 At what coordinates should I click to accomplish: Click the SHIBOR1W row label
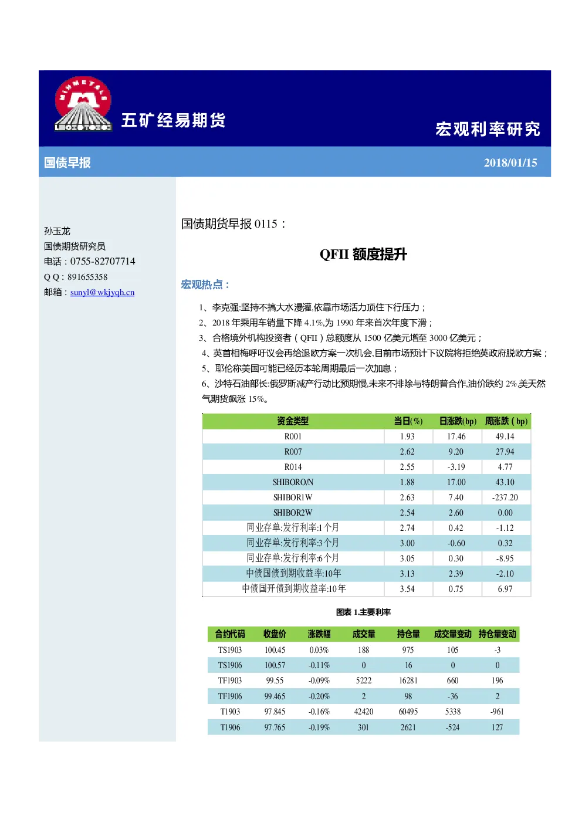[293, 497]
